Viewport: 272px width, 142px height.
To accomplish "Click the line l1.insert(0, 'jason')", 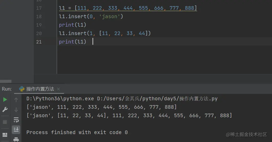I will tap(91, 16).
